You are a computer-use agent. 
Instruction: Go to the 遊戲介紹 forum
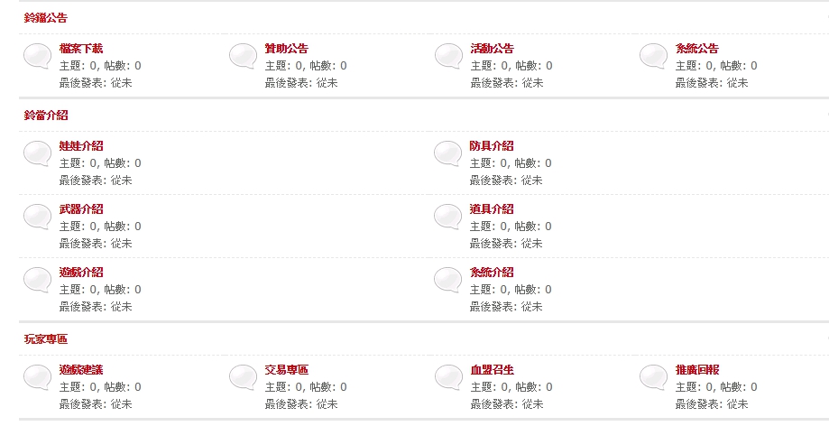click(x=81, y=273)
